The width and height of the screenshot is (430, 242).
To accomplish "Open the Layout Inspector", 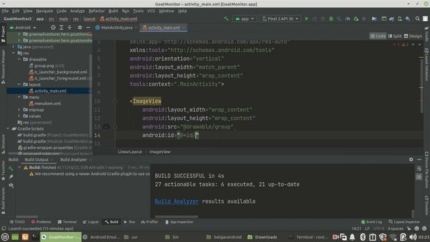I will tap(404, 222).
